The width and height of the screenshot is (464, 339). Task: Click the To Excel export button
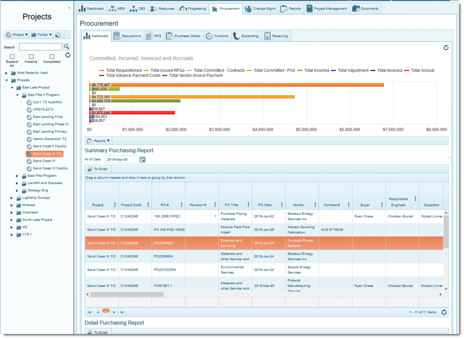click(x=98, y=169)
